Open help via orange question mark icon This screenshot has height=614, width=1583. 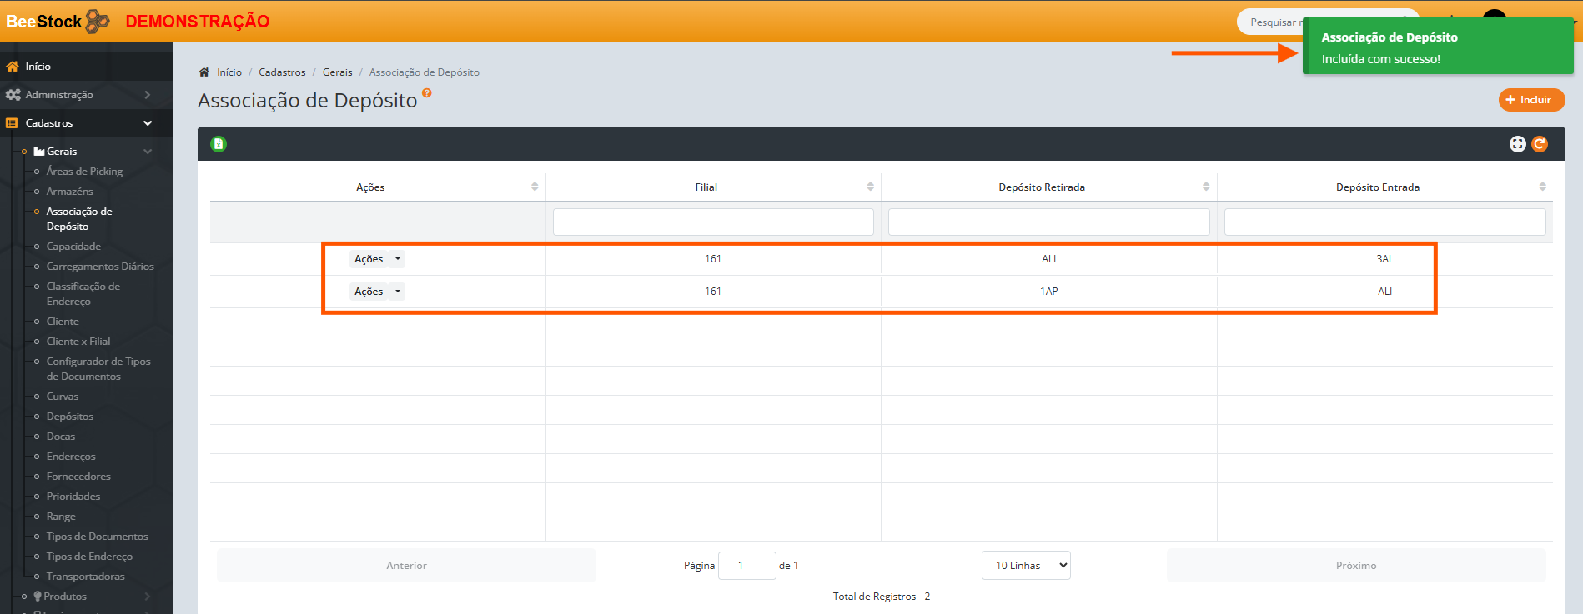point(427,93)
